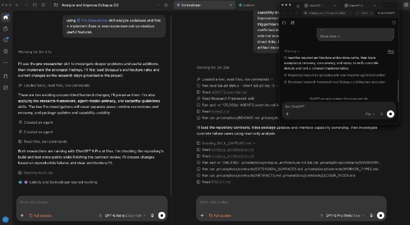Open the first 'Created an agent' entry
Screen dimensions: 410x225
coord(35,122)
